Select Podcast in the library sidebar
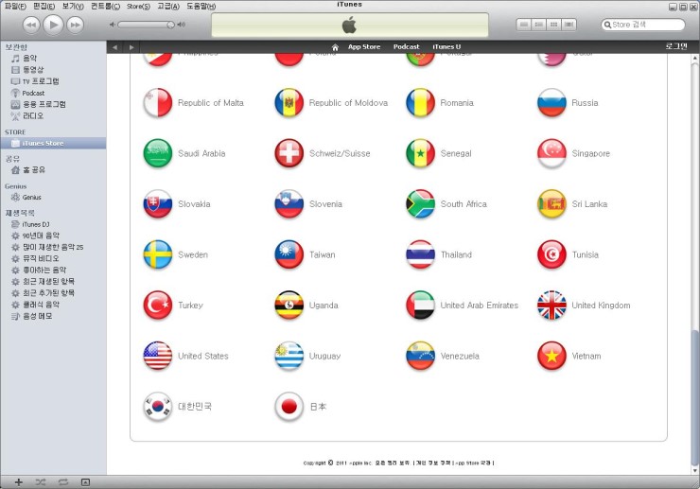Image resolution: width=700 pixels, height=489 pixels. (x=33, y=93)
